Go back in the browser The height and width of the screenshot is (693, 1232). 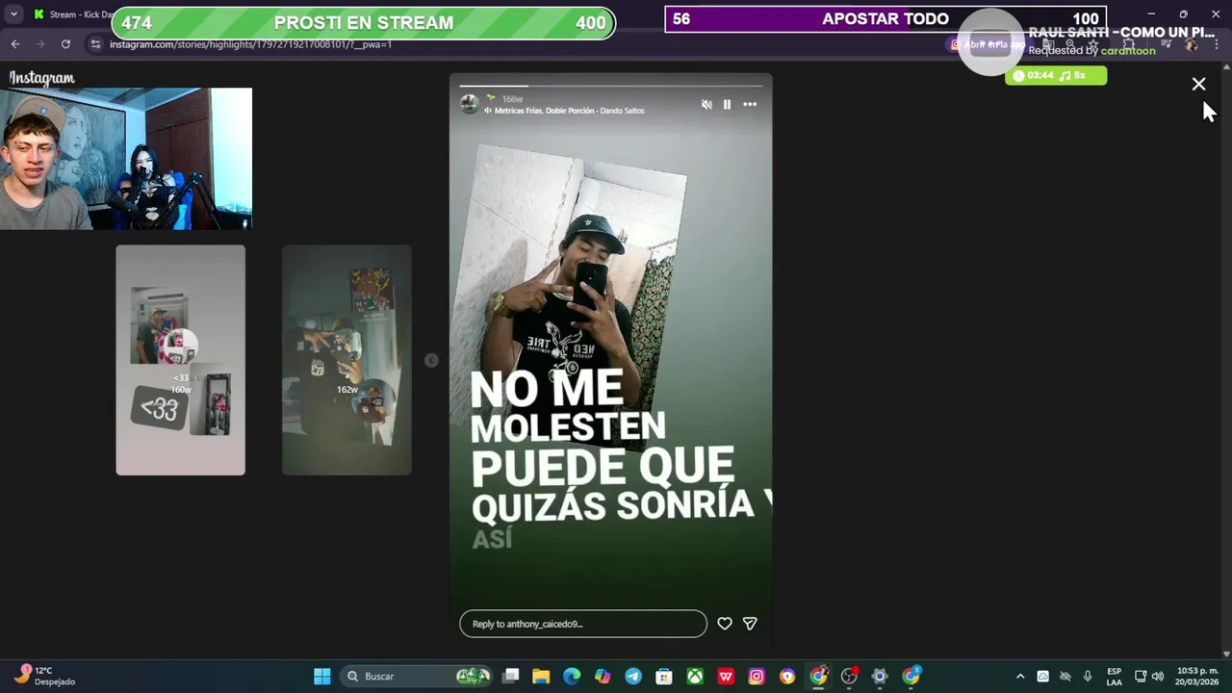[x=15, y=43]
